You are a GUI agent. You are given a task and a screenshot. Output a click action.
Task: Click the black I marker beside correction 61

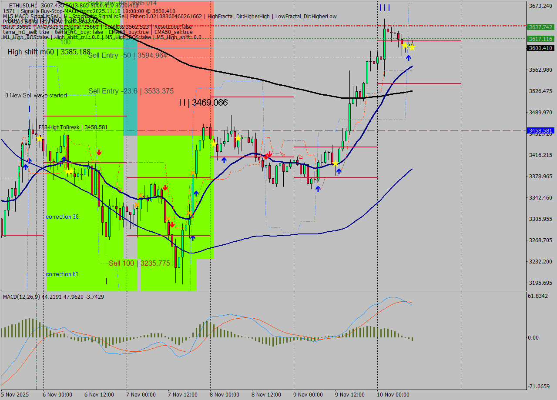click(x=106, y=281)
